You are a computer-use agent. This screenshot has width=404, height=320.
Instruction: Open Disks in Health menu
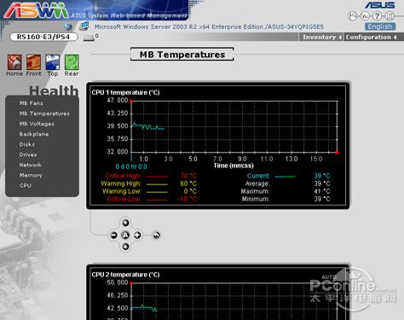click(27, 144)
